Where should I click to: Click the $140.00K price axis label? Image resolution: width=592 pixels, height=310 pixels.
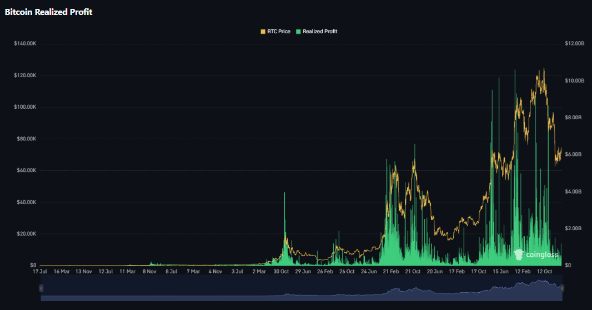click(x=24, y=43)
